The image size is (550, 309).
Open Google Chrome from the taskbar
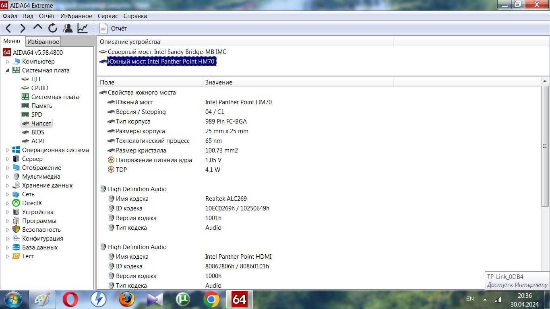click(x=211, y=299)
